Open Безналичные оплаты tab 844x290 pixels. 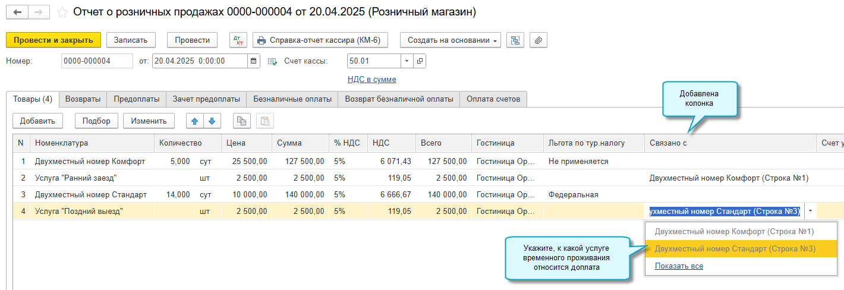(x=292, y=99)
